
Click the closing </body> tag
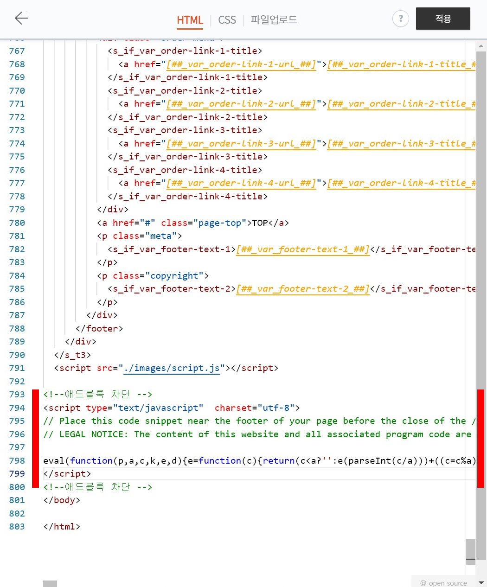click(62, 500)
